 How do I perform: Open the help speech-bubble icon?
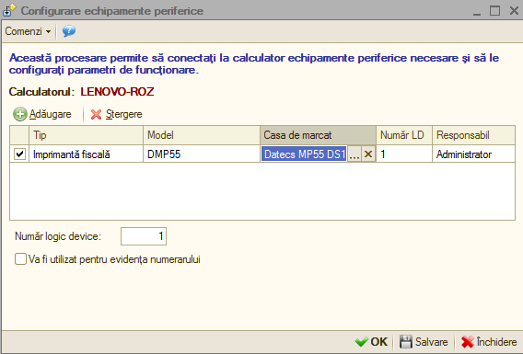(69, 31)
